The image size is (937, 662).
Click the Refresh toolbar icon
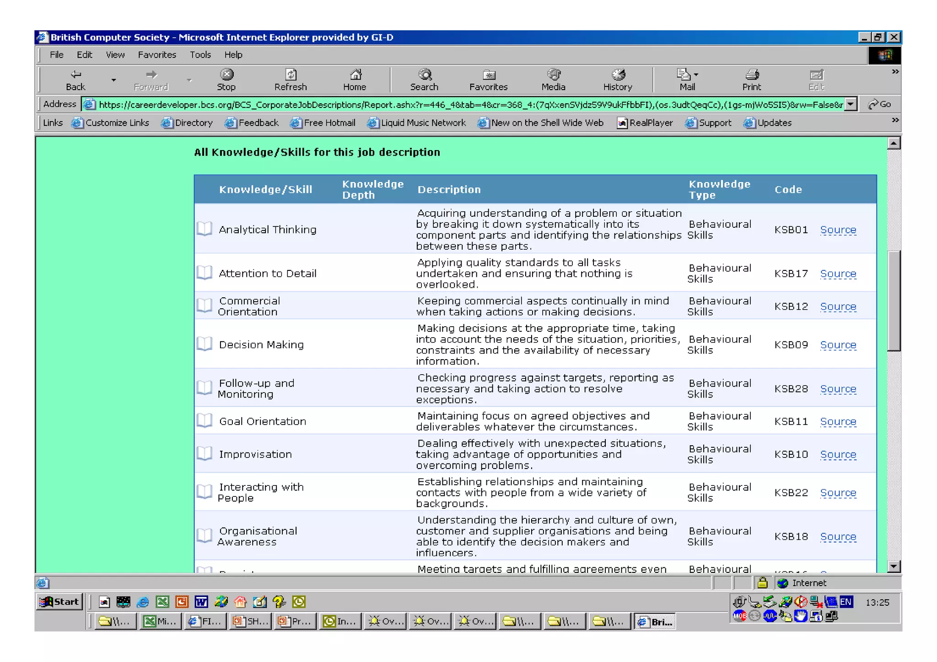pyautogui.click(x=291, y=75)
